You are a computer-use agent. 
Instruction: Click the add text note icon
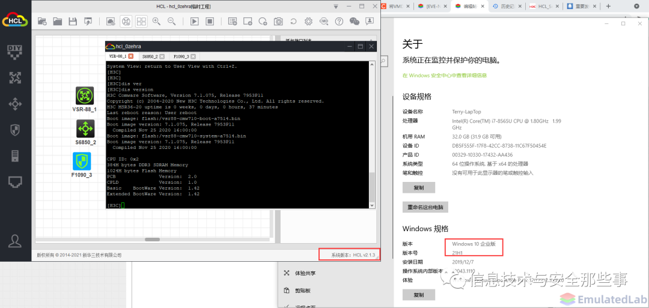pos(233,22)
